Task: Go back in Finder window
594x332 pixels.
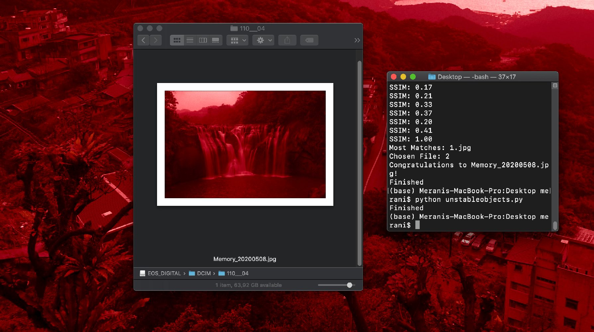Action: pos(143,40)
